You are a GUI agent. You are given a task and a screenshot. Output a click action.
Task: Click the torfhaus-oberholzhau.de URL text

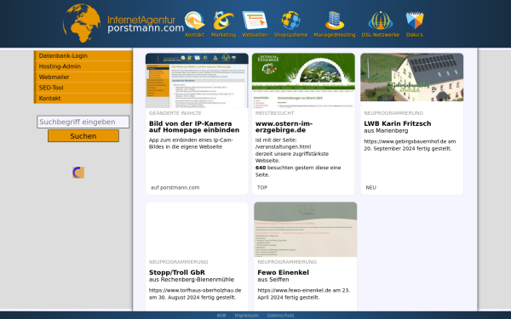(195, 290)
